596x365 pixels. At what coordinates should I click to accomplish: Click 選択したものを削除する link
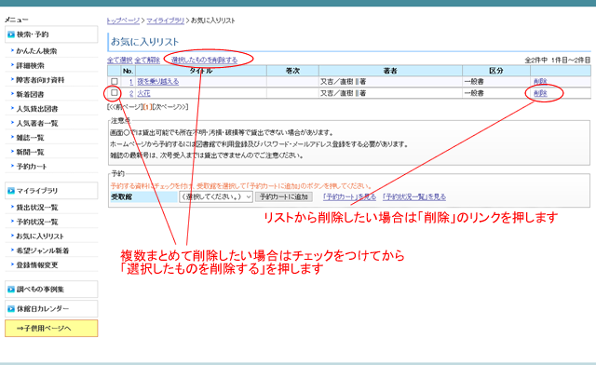point(204,60)
